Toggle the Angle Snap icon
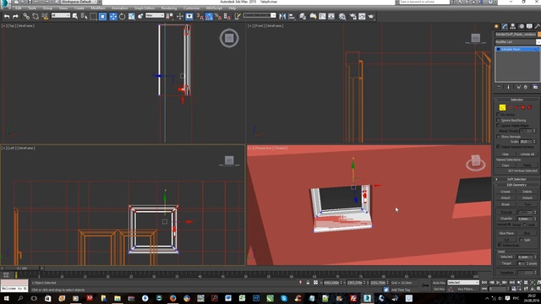This screenshot has height=304, width=541. (209, 16)
